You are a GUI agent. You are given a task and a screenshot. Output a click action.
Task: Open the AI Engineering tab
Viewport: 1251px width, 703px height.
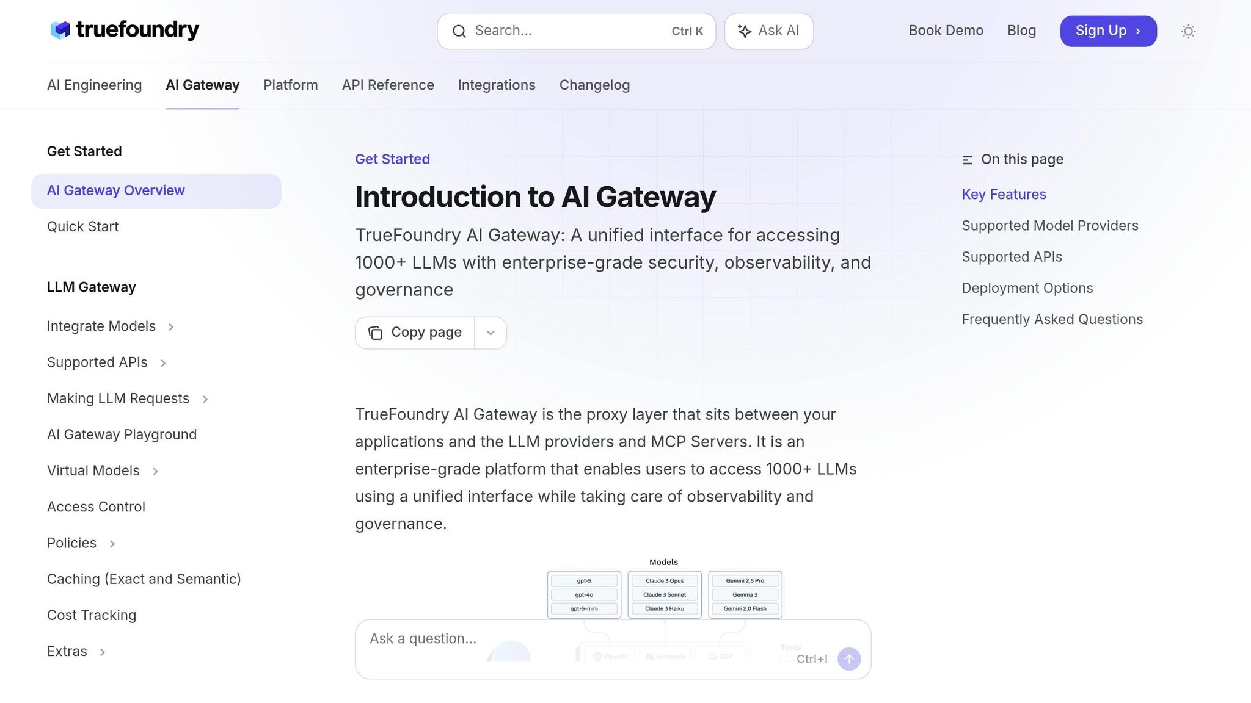pyautogui.click(x=95, y=85)
